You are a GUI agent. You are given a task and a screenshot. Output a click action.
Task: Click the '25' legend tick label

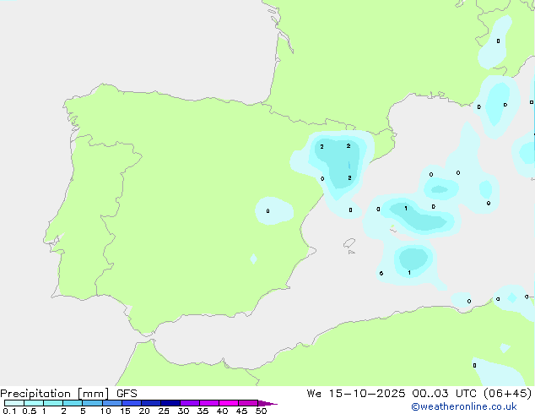(x=164, y=411)
